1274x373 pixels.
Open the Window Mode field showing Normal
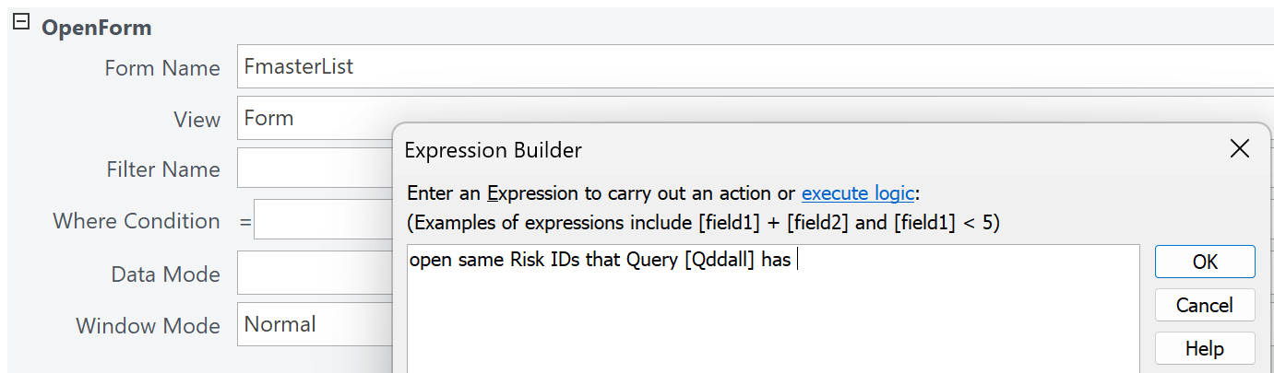coord(314,325)
